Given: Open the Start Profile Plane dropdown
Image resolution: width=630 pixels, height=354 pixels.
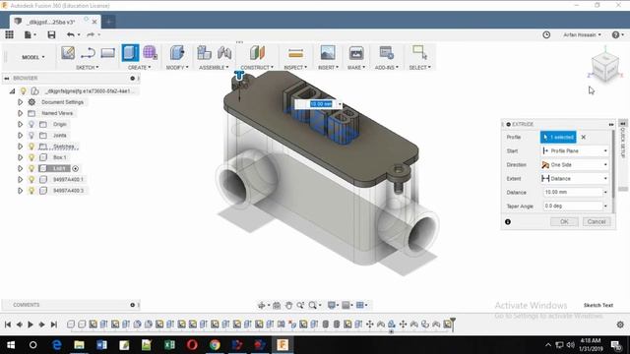Looking at the screenshot, I should (x=575, y=150).
